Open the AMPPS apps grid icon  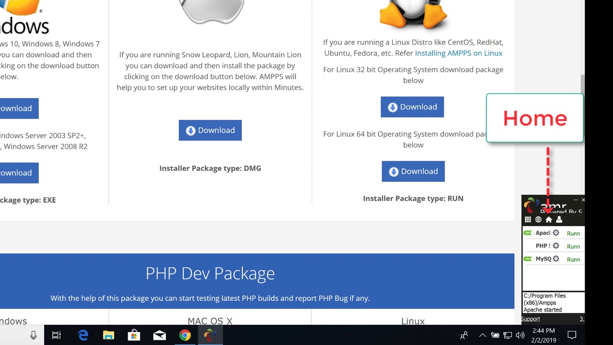pyautogui.click(x=528, y=219)
